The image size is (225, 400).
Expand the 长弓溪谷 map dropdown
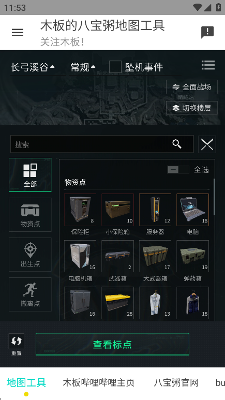tap(33, 67)
